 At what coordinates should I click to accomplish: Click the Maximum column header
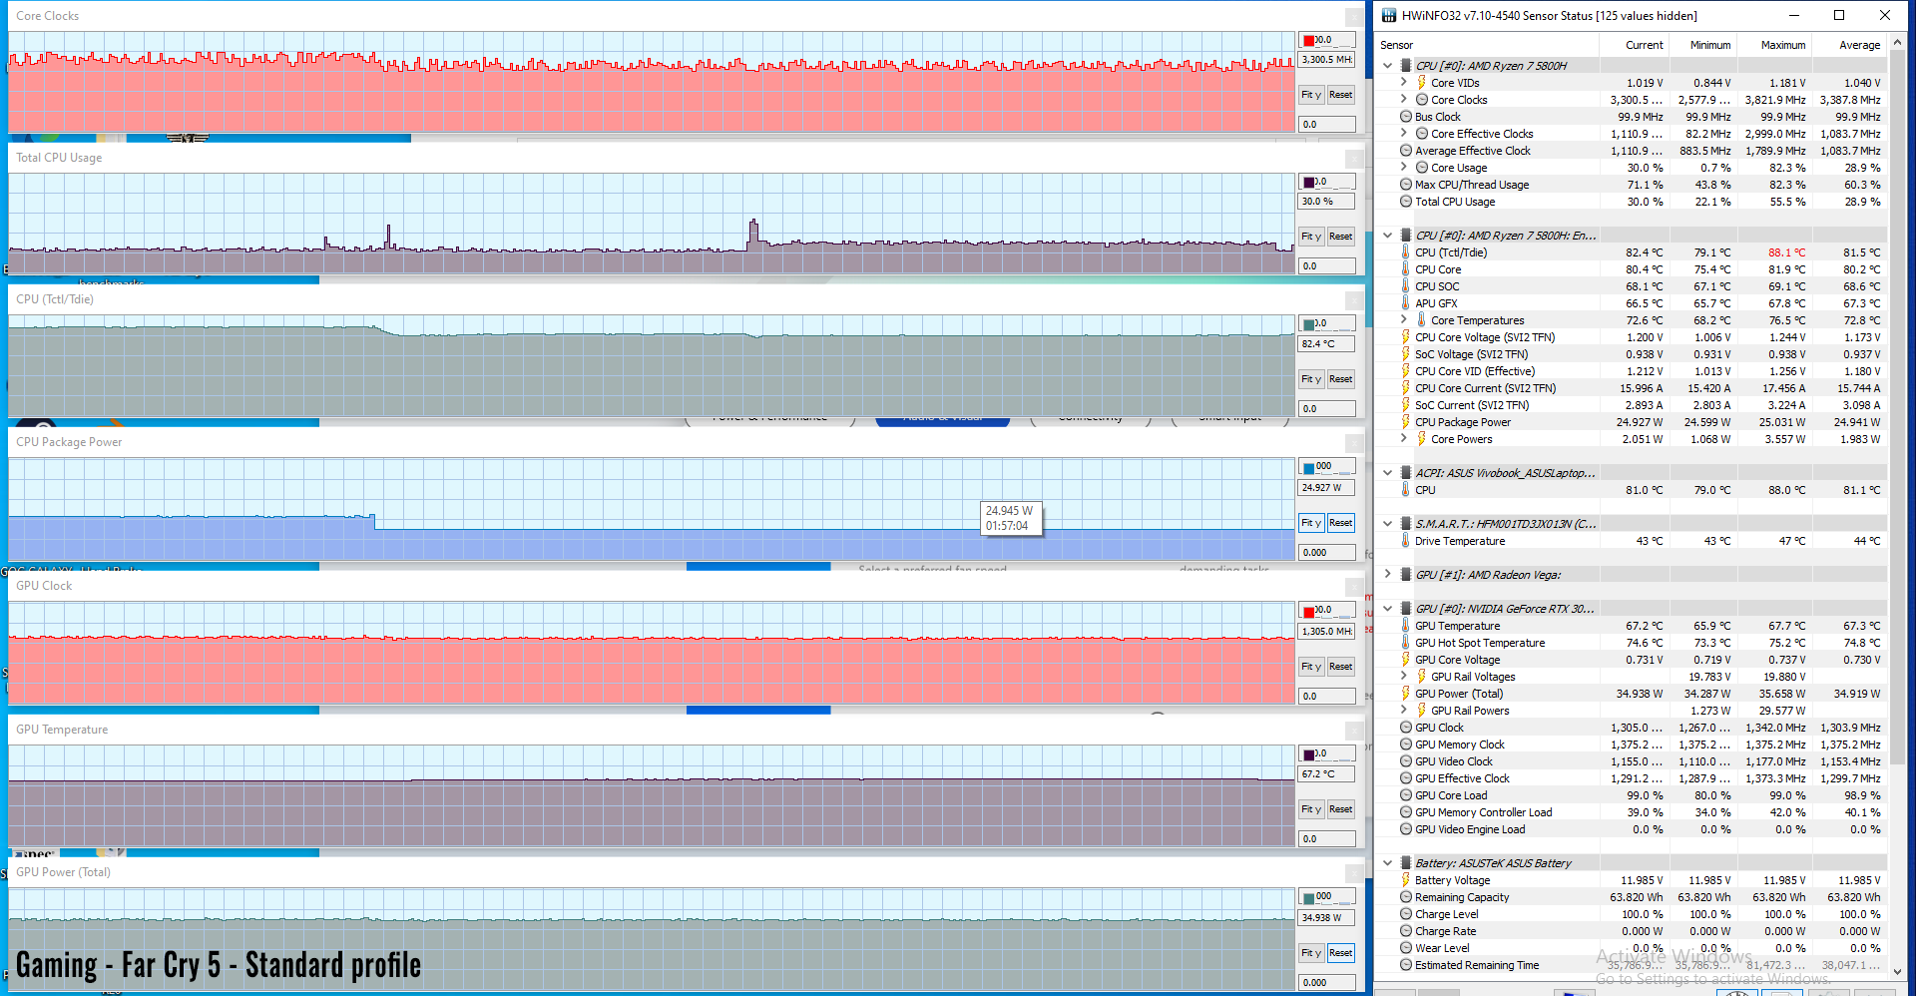pos(1782,45)
